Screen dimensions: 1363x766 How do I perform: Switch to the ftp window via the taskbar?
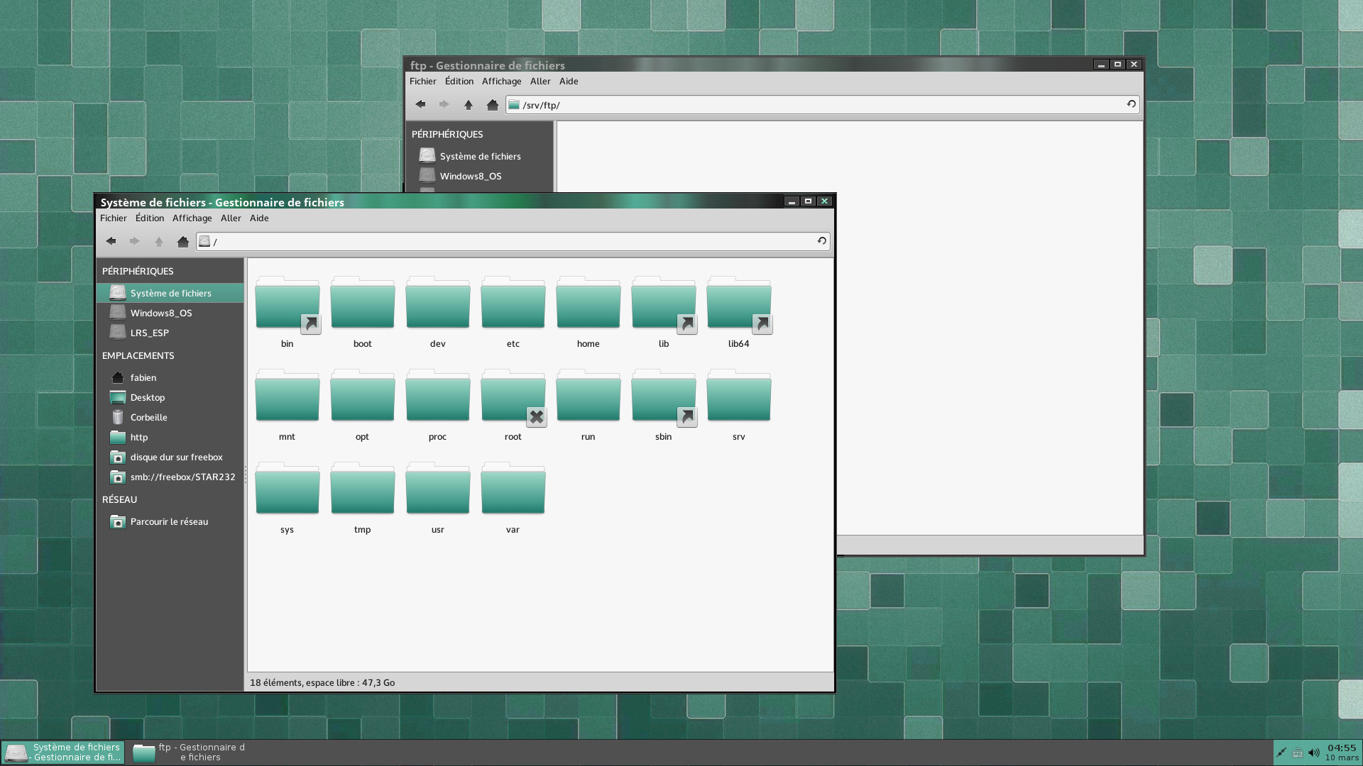coord(190,753)
